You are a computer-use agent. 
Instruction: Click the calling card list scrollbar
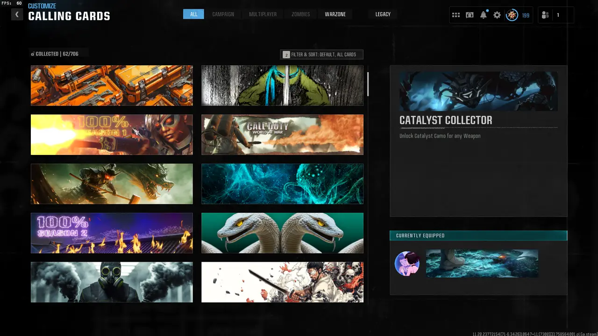point(368,84)
